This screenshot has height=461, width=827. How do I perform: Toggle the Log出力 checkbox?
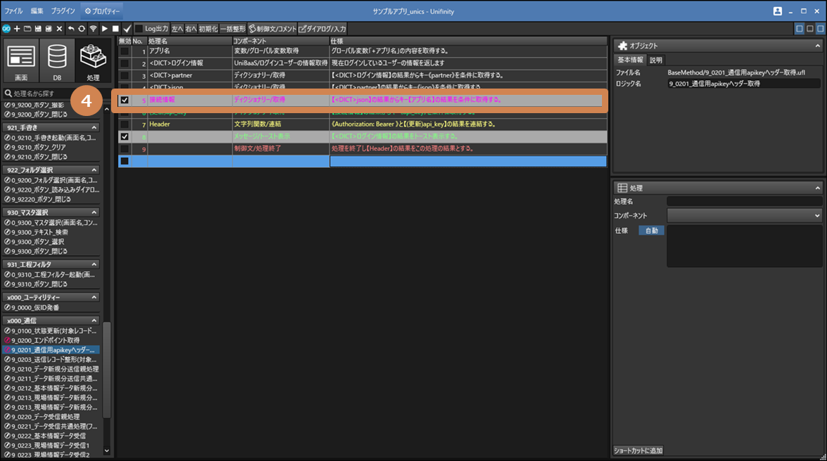pyautogui.click(x=139, y=29)
